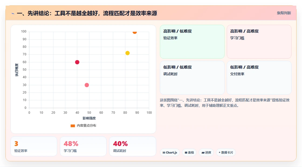The width and height of the screenshot is (302, 167).
Task: Click the icon in the 进度 tag
Action: pyautogui.click(x=203, y=152)
